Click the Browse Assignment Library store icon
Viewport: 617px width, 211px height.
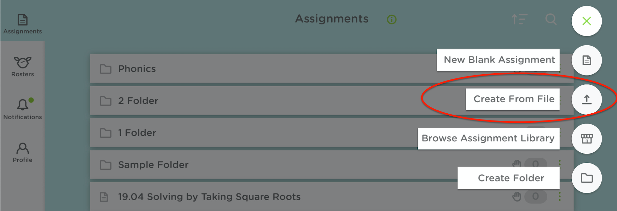586,139
